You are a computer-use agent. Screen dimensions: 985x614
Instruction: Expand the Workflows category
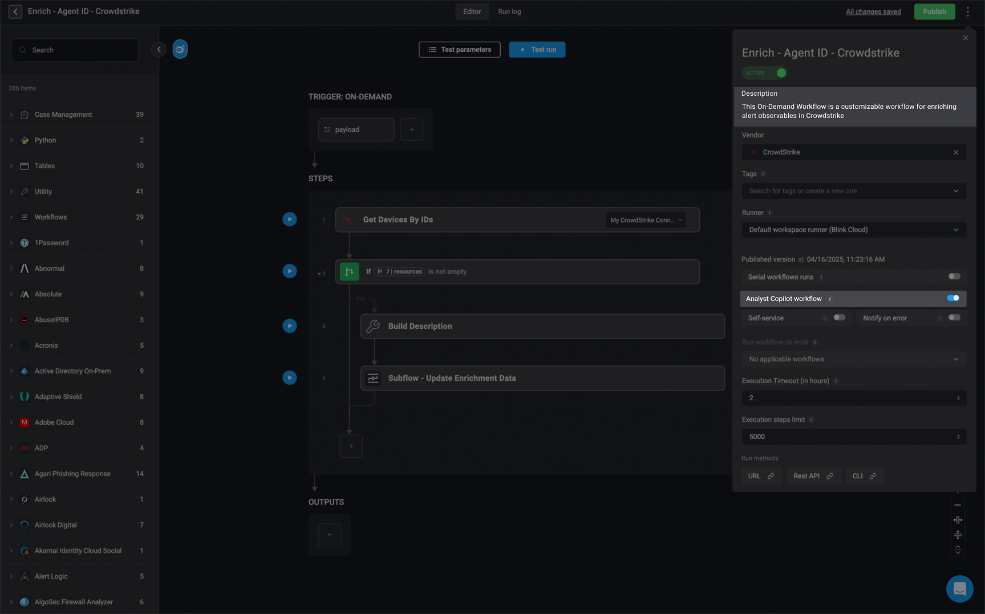point(11,217)
